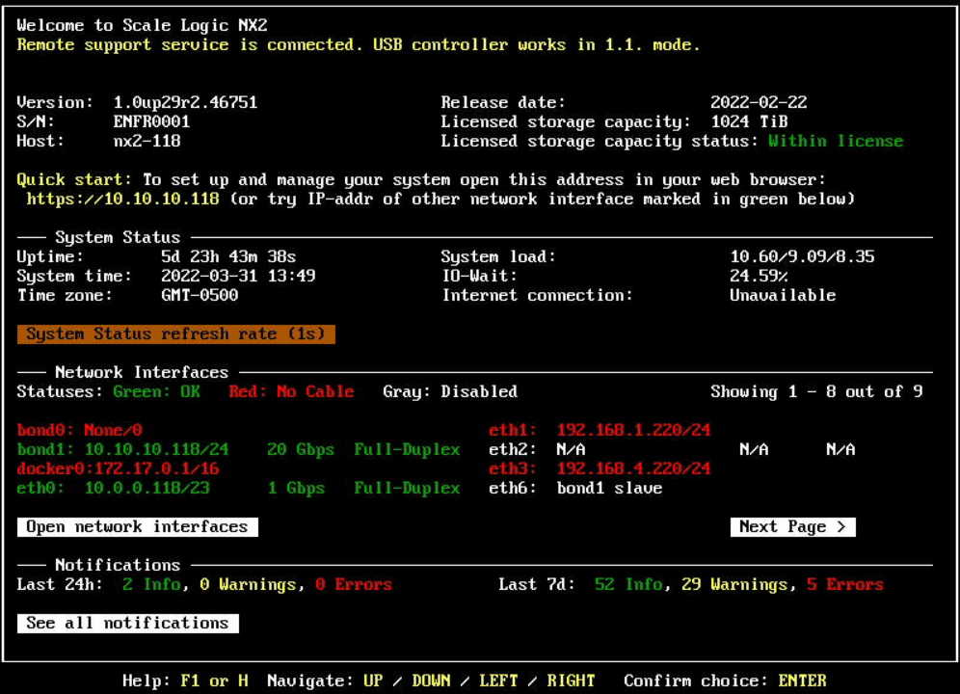The width and height of the screenshot is (960, 694).
Task: Click 5 Errors in Last 7d
Action: (845, 584)
